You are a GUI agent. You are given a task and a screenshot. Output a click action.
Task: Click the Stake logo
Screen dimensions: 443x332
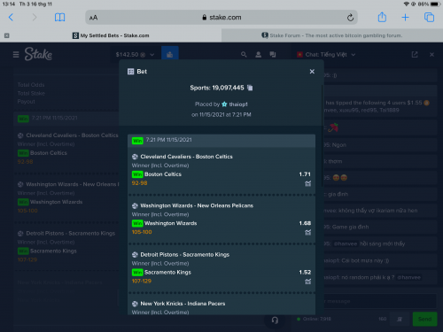coord(38,54)
